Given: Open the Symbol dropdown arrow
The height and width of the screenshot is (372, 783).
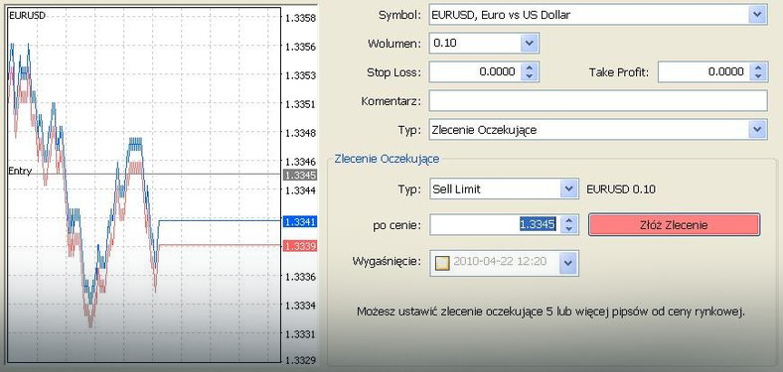Looking at the screenshot, I should coord(757,15).
